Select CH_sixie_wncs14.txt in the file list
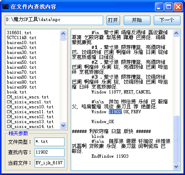The width and height of the screenshot is (185, 175). point(30,126)
